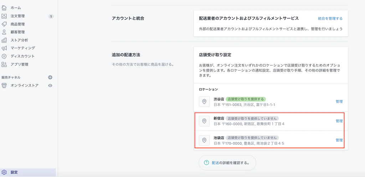This screenshot has height=177, width=365.
Task: Click the address starting 〒170-0000, 豊島区
Action: click(249, 143)
